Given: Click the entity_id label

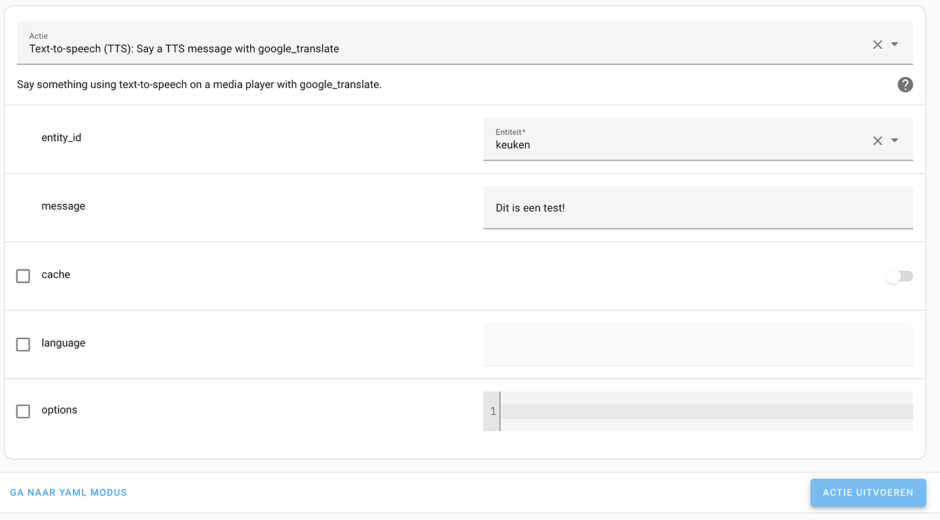Looking at the screenshot, I should [61, 138].
